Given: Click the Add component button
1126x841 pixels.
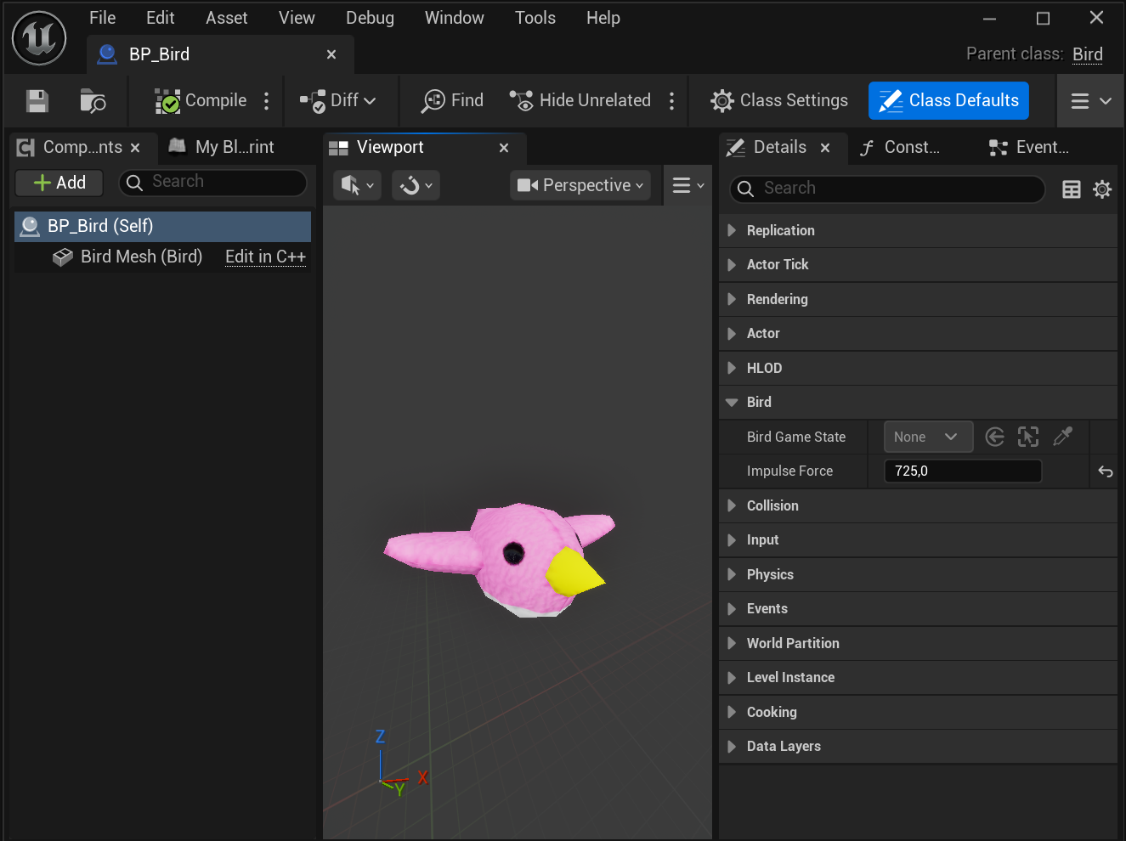Looking at the screenshot, I should click(x=59, y=183).
